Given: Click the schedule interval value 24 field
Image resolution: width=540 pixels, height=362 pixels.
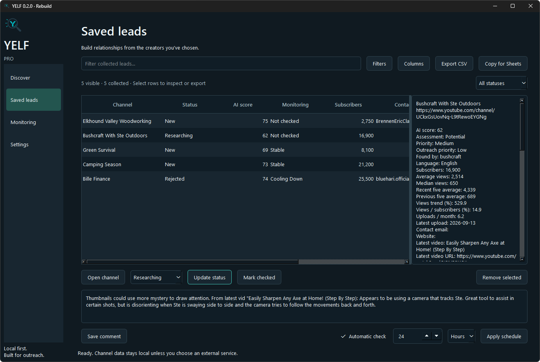Looking at the screenshot, I should (x=408, y=336).
